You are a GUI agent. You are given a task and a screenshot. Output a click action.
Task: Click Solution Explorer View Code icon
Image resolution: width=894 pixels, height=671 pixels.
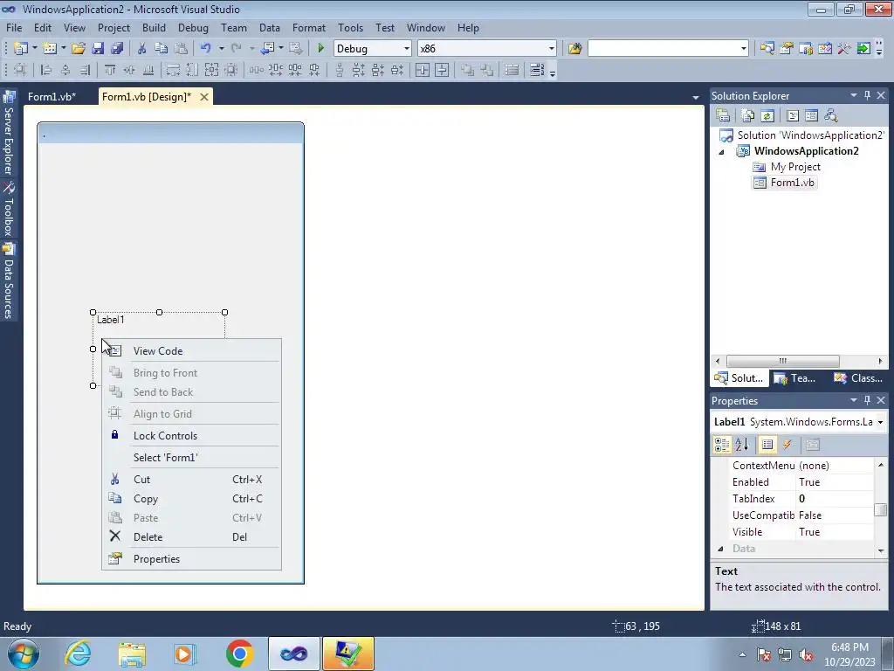[x=793, y=116]
